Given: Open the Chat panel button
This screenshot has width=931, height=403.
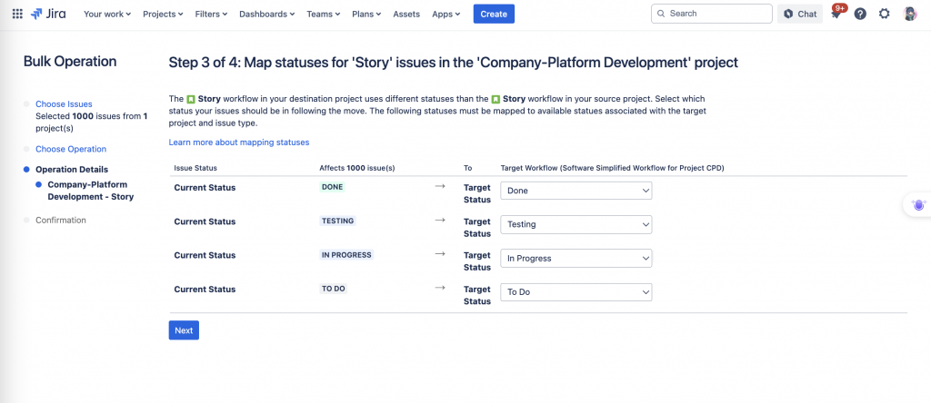Looking at the screenshot, I should coord(800,14).
